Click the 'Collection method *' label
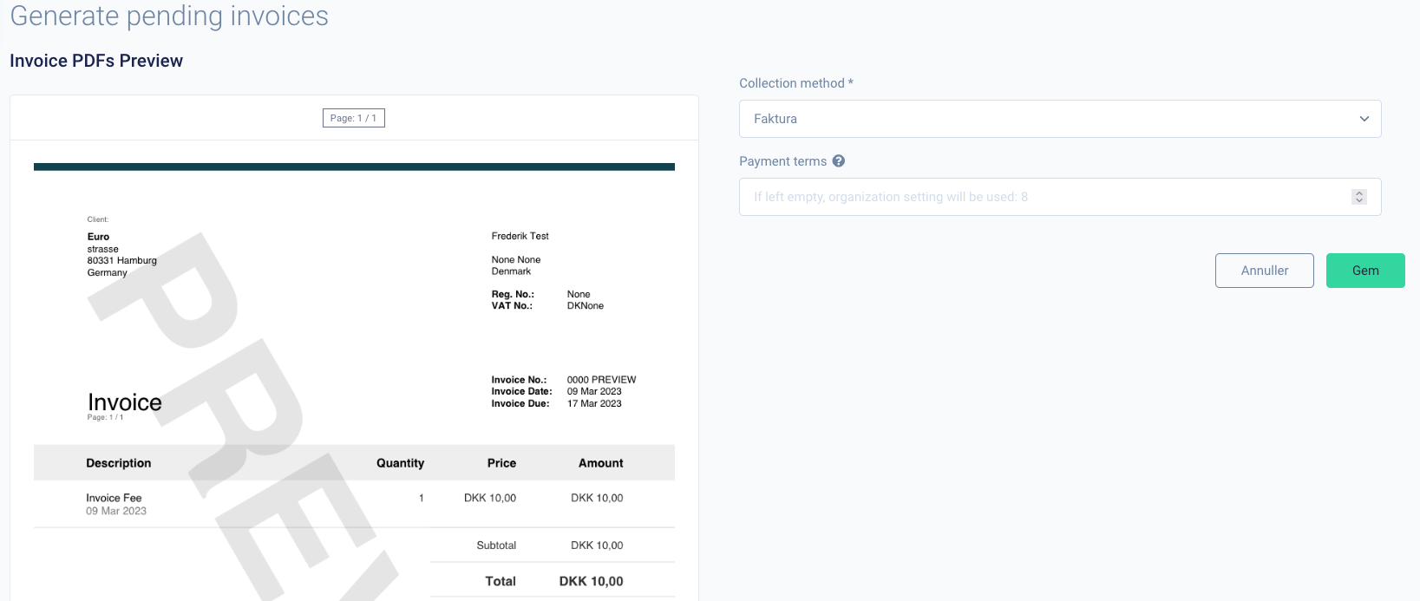The image size is (1420, 601). click(795, 83)
